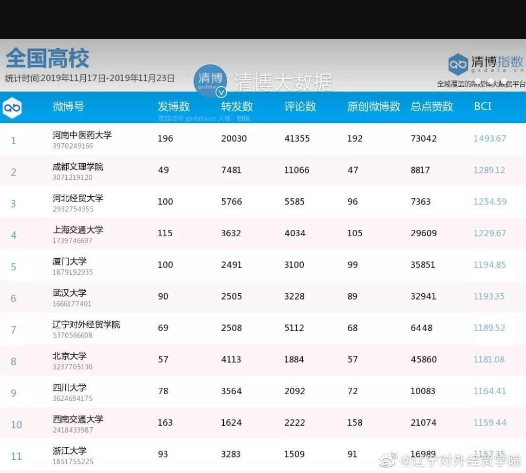Click Weibo ID 3970249166
The height and width of the screenshot is (473, 526).
coord(73,146)
